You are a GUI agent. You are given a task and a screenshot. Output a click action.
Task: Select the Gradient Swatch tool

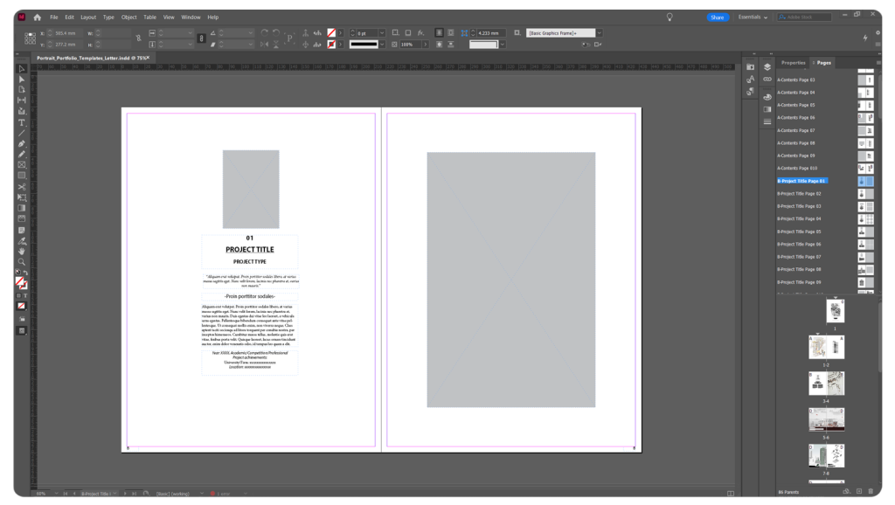coord(22,208)
